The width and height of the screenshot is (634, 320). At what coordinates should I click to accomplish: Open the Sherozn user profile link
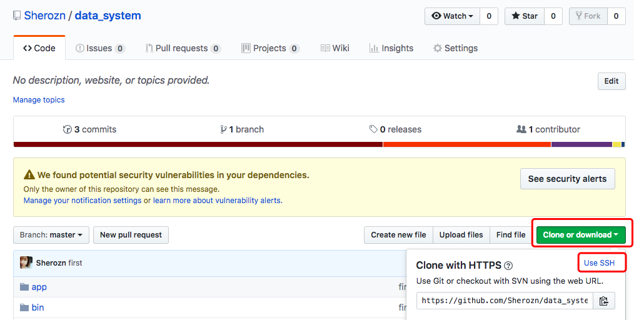[44, 16]
